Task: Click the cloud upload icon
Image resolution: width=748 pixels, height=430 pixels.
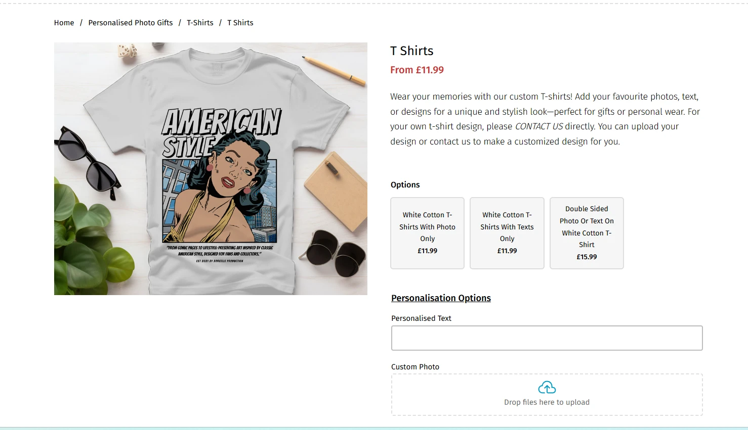Action: (x=547, y=388)
